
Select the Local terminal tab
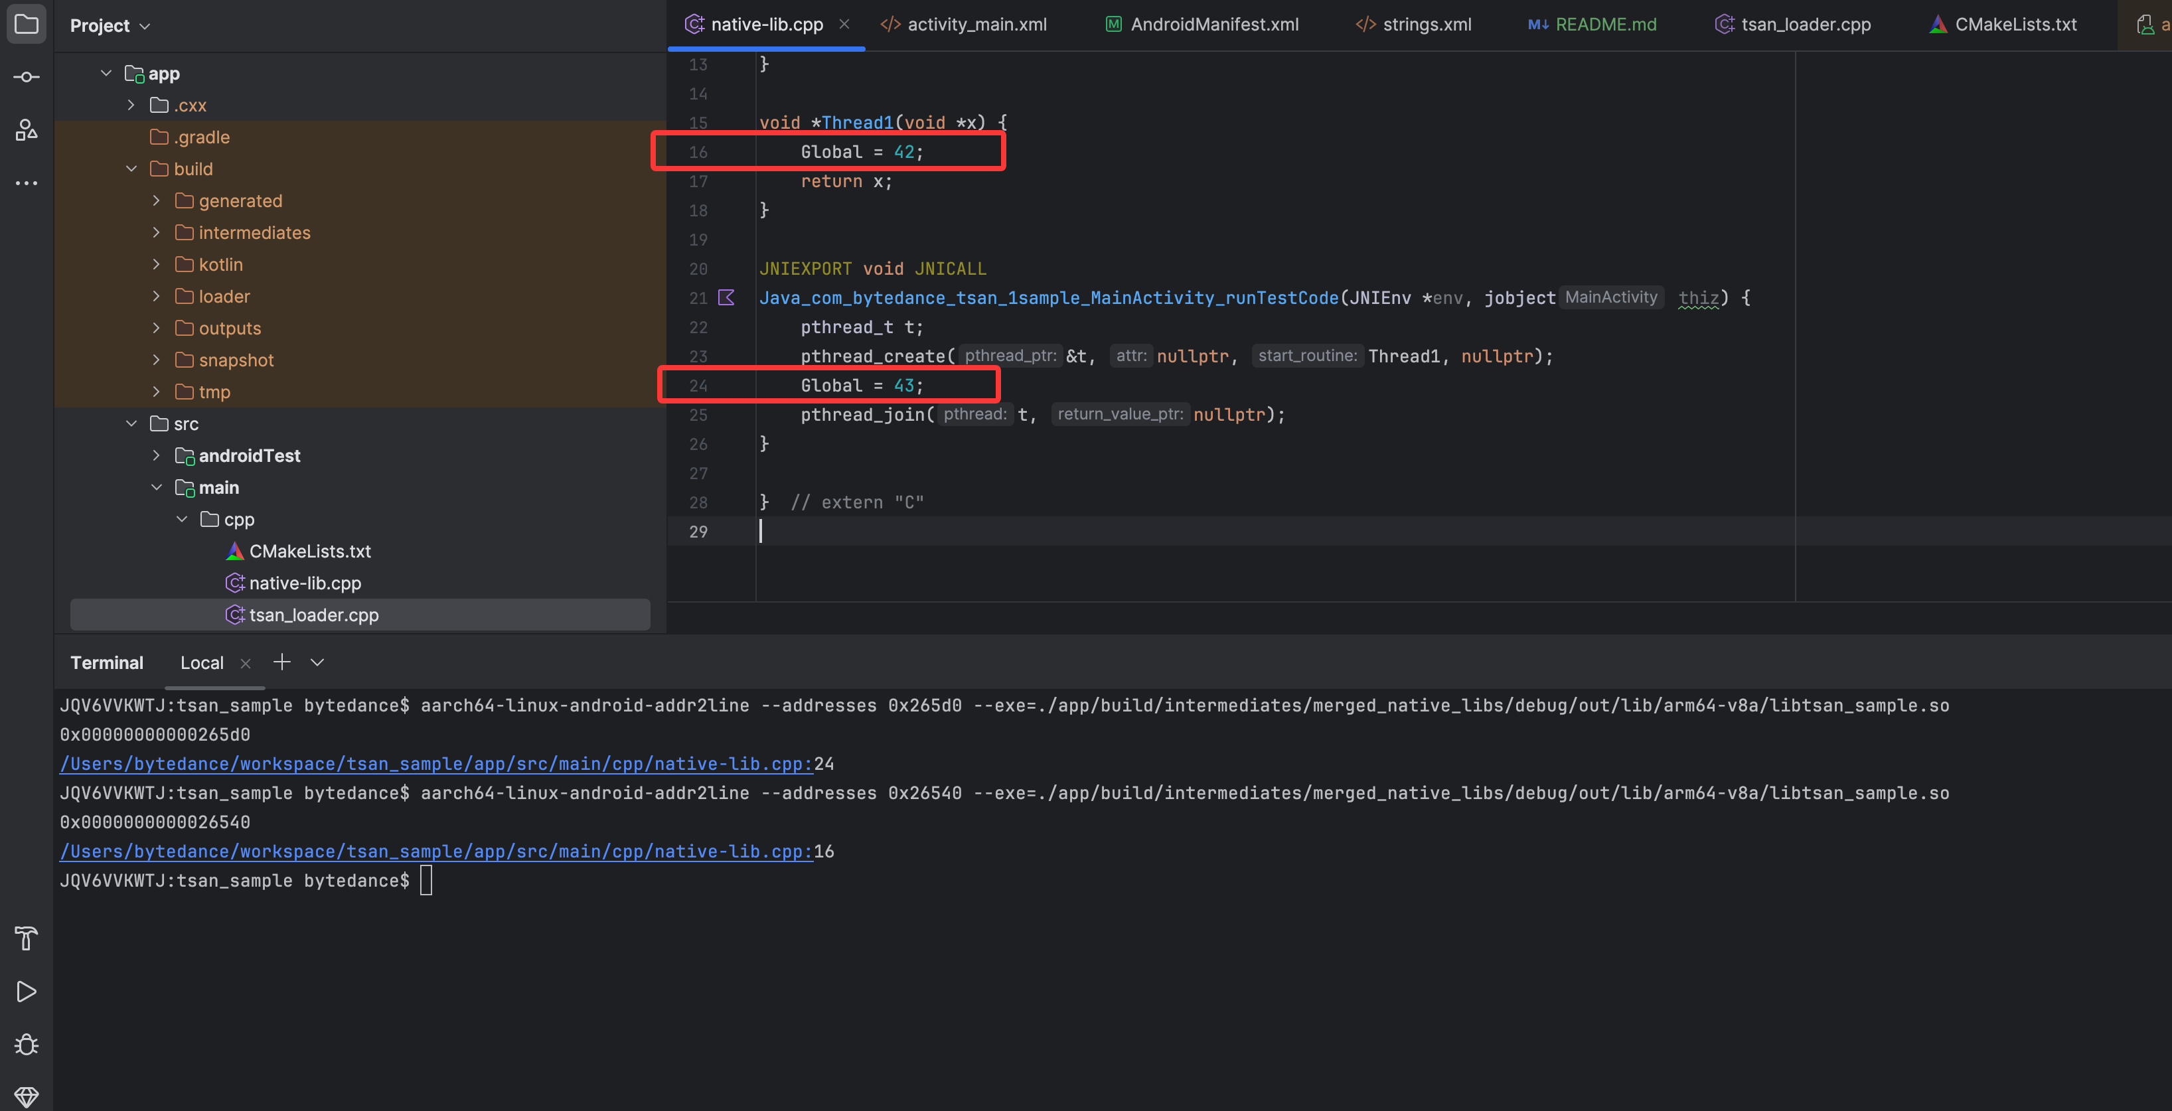(x=202, y=664)
